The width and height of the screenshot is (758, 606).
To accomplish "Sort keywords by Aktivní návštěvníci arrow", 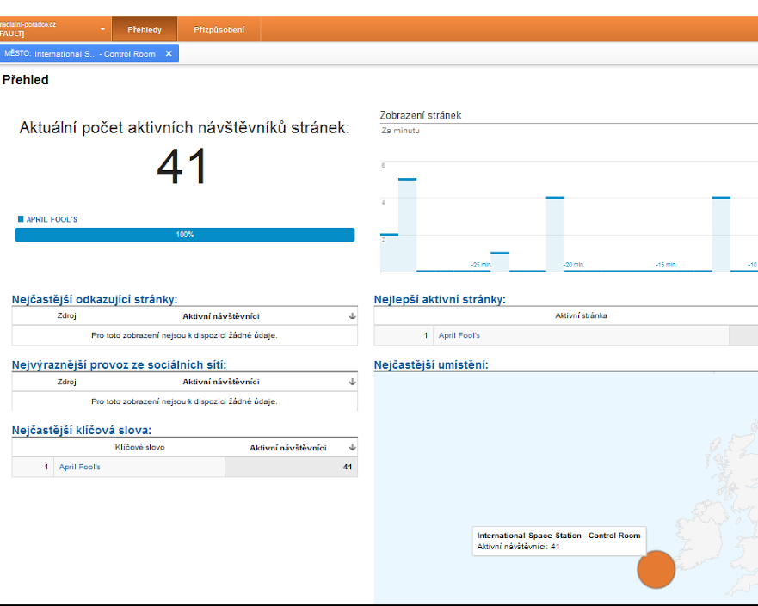I will (x=353, y=447).
